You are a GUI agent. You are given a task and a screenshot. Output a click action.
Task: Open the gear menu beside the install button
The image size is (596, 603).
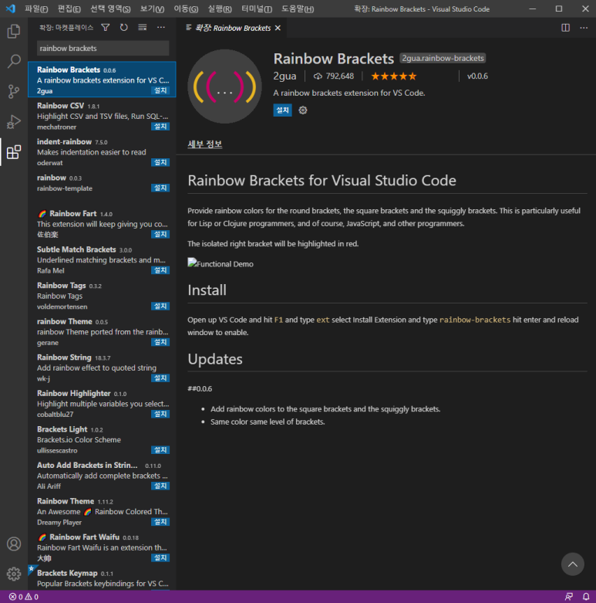(303, 110)
